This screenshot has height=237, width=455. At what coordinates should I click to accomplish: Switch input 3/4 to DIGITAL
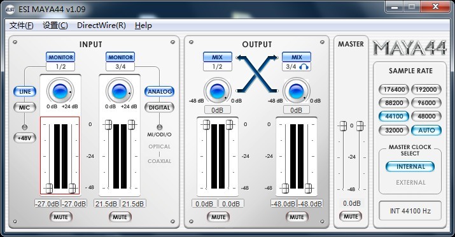[x=159, y=108]
